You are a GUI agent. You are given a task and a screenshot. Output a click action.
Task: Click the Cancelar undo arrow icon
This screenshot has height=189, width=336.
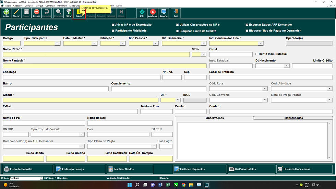coord(47,13)
